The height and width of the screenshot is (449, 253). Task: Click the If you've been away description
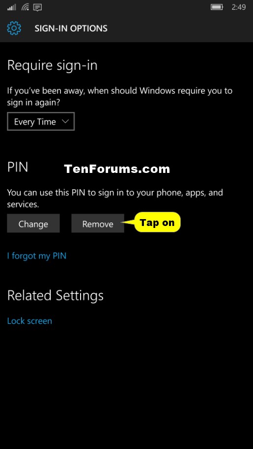pyautogui.click(x=120, y=97)
